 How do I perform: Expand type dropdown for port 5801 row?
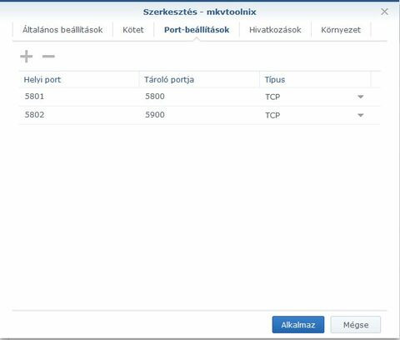point(361,97)
